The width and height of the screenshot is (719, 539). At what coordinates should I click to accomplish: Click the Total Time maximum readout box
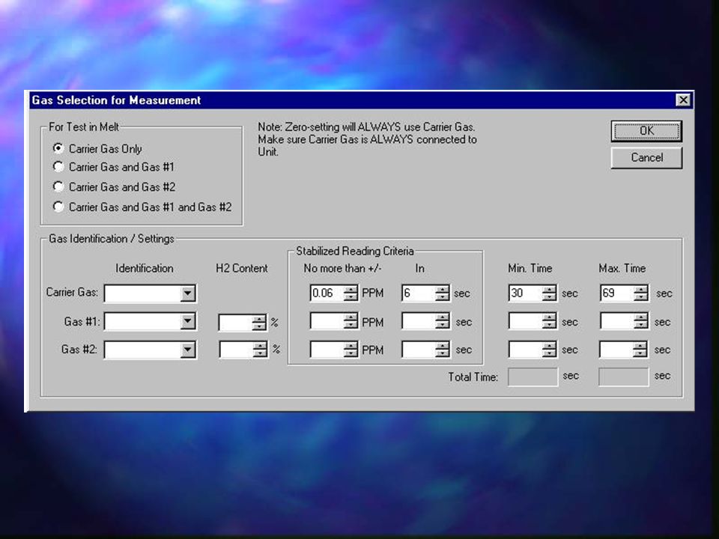pyautogui.click(x=624, y=377)
